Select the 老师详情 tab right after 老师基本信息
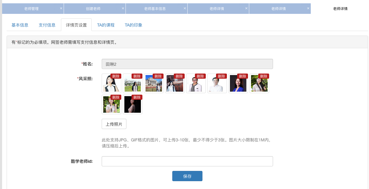369x189 pixels. pyautogui.click(x=217, y=9)
